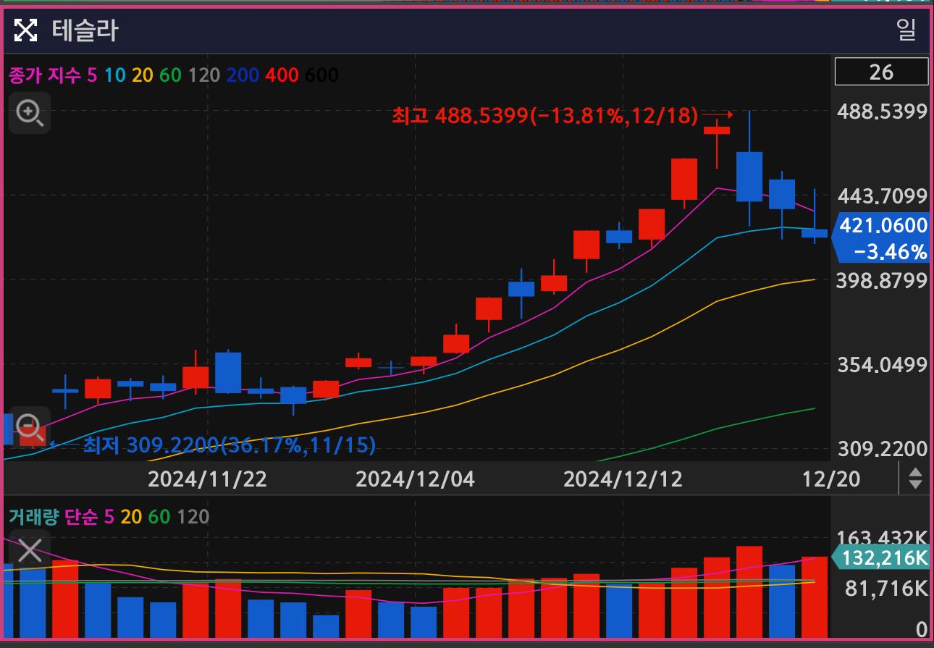Zoom out with the magnifier minus icon
934x648 pixels.
[30, 426]
